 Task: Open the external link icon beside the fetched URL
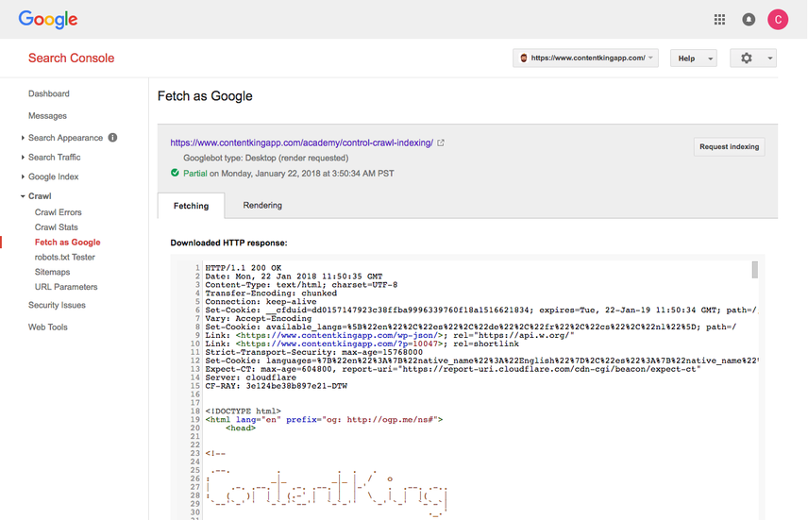pyautogui.click(x=441, y=143)
